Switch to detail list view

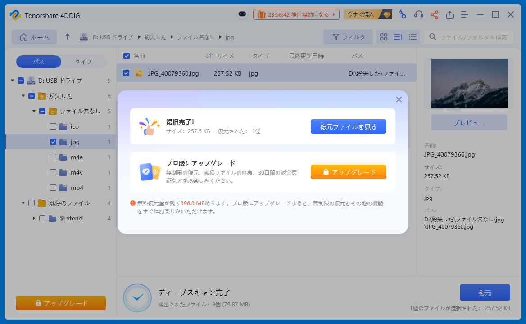pyautogui.click(x=398, y=37)
